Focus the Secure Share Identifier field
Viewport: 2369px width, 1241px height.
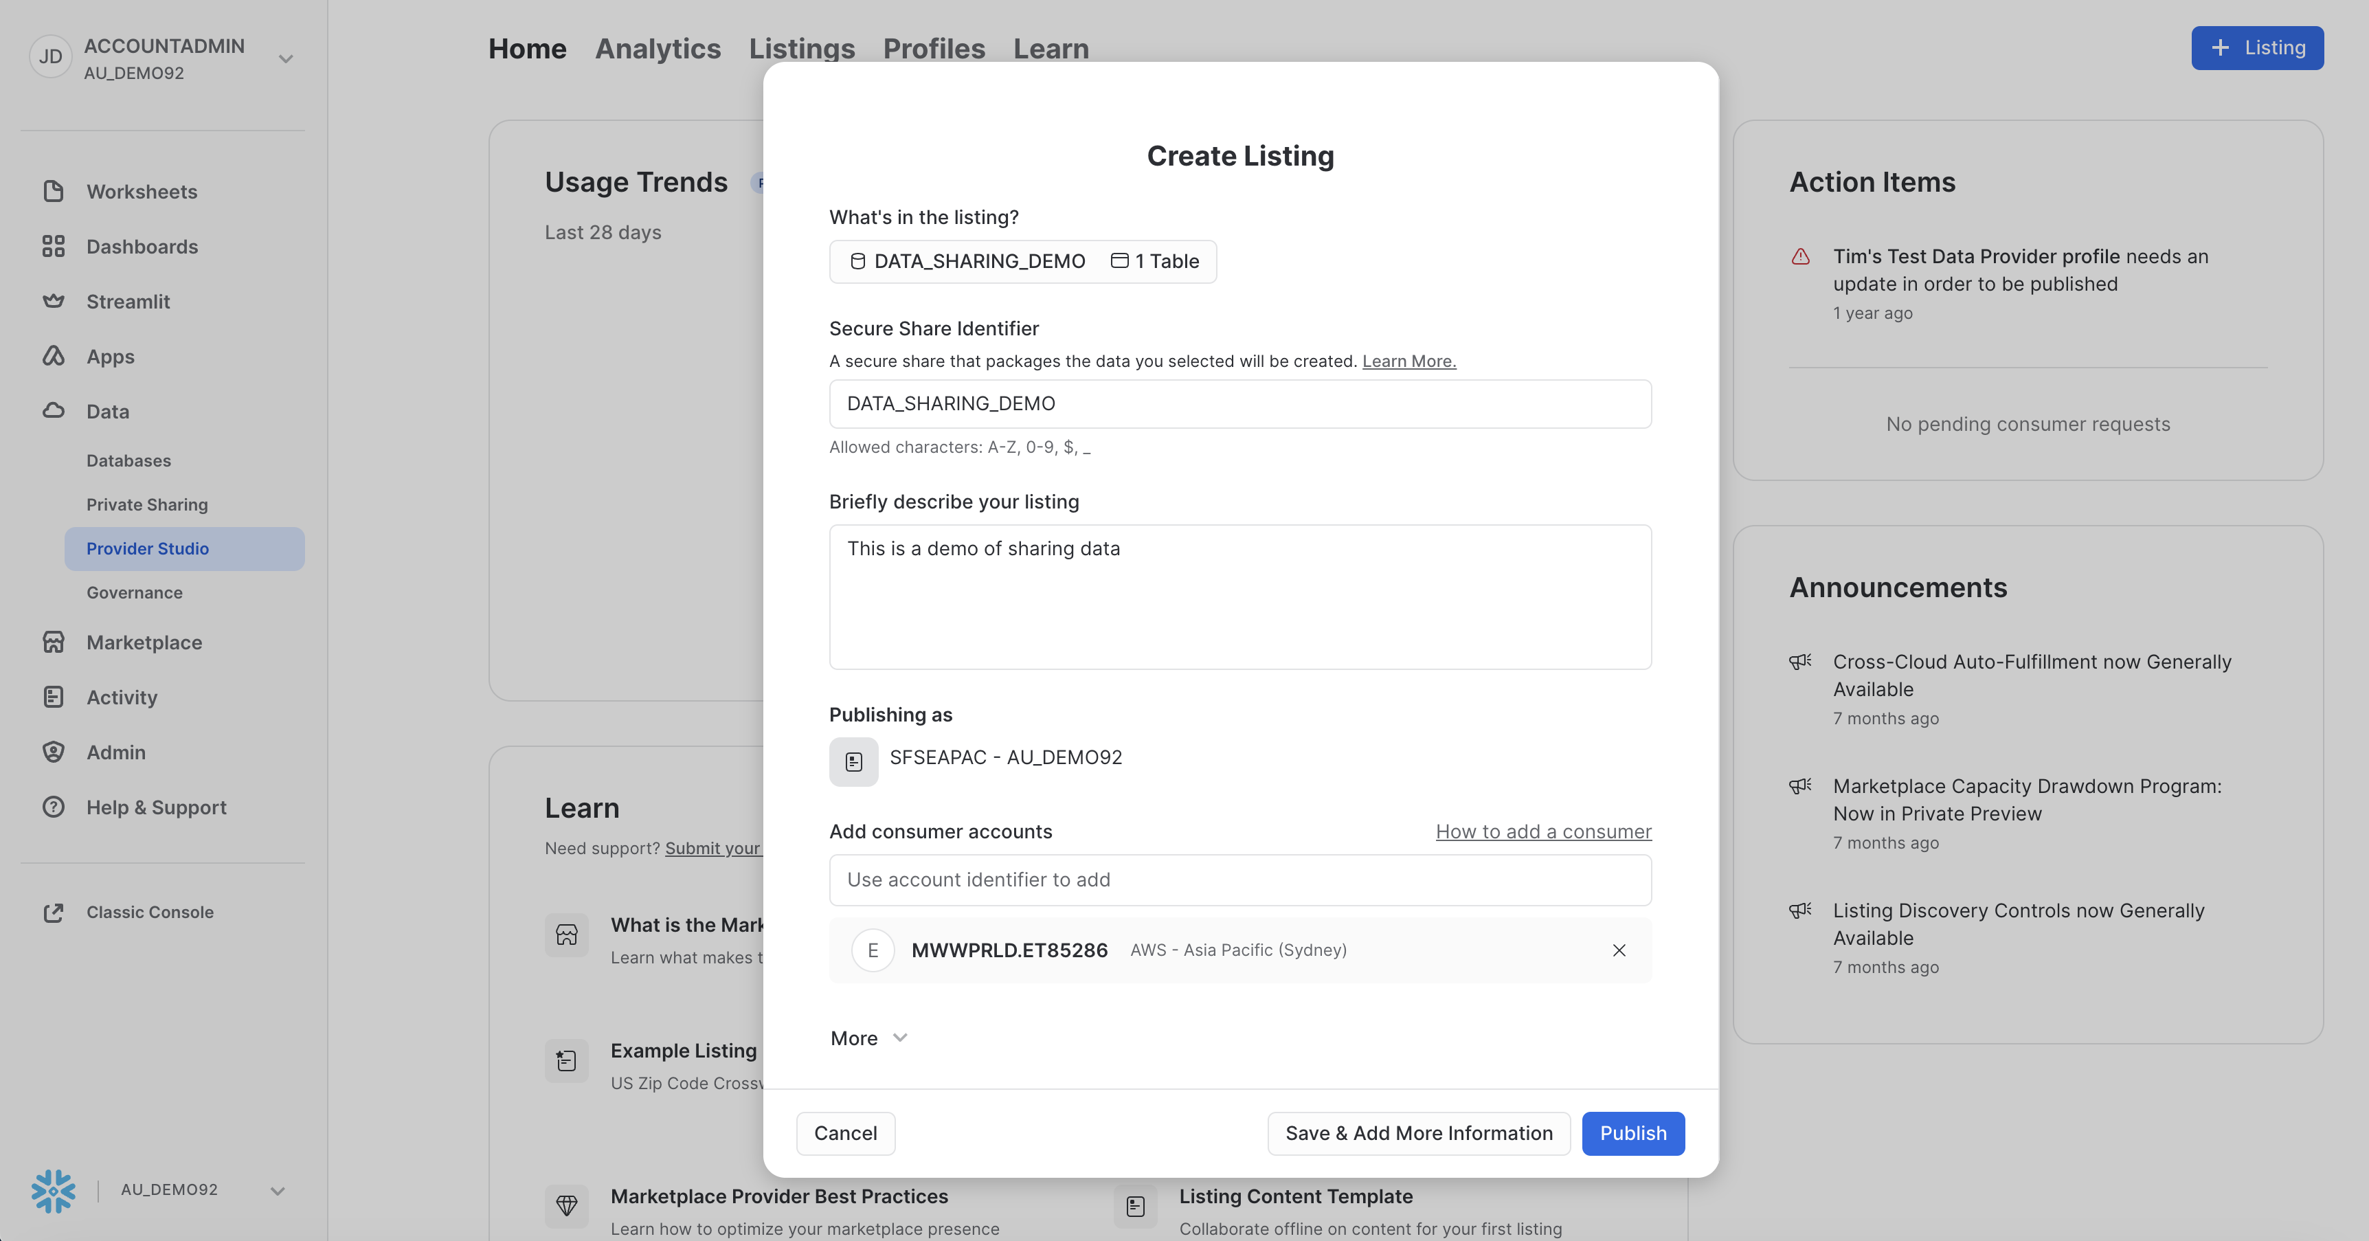(1239, 404)
